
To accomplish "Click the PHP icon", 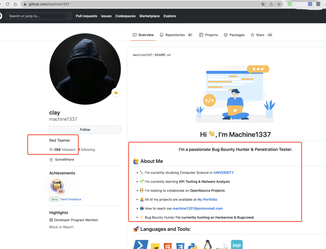I will pyautogui.click(x=237, y=245).
